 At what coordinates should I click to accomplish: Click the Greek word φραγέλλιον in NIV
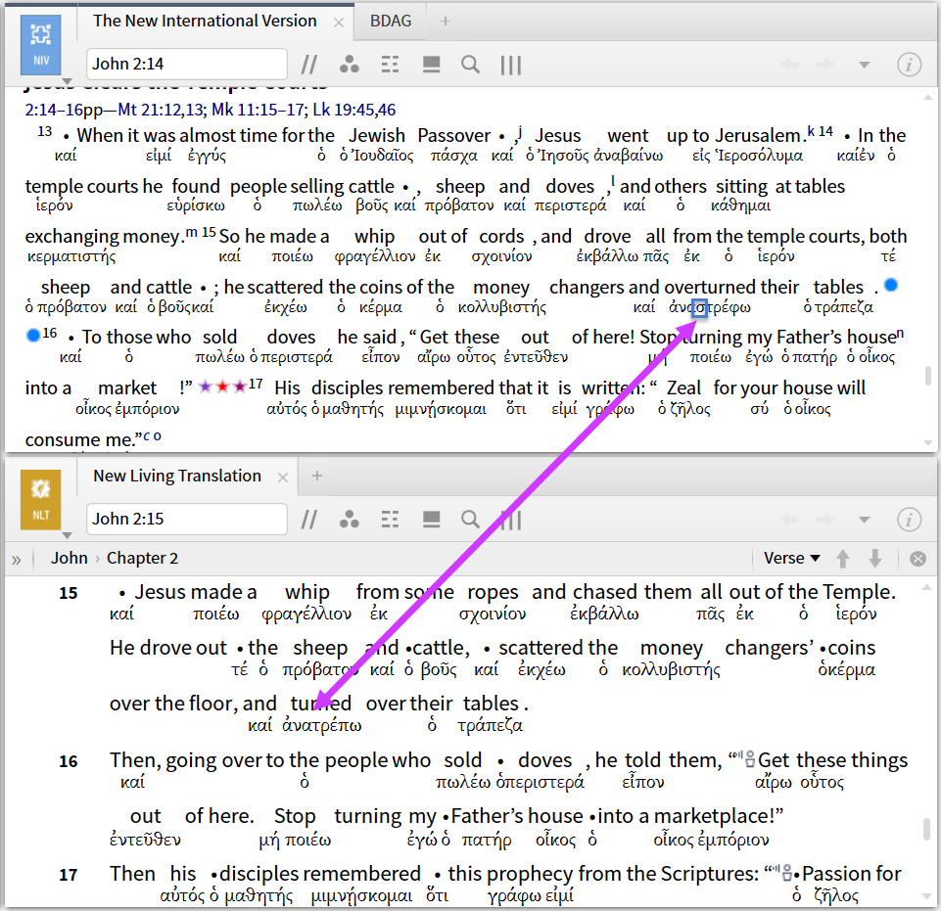[x=375, y=256]
